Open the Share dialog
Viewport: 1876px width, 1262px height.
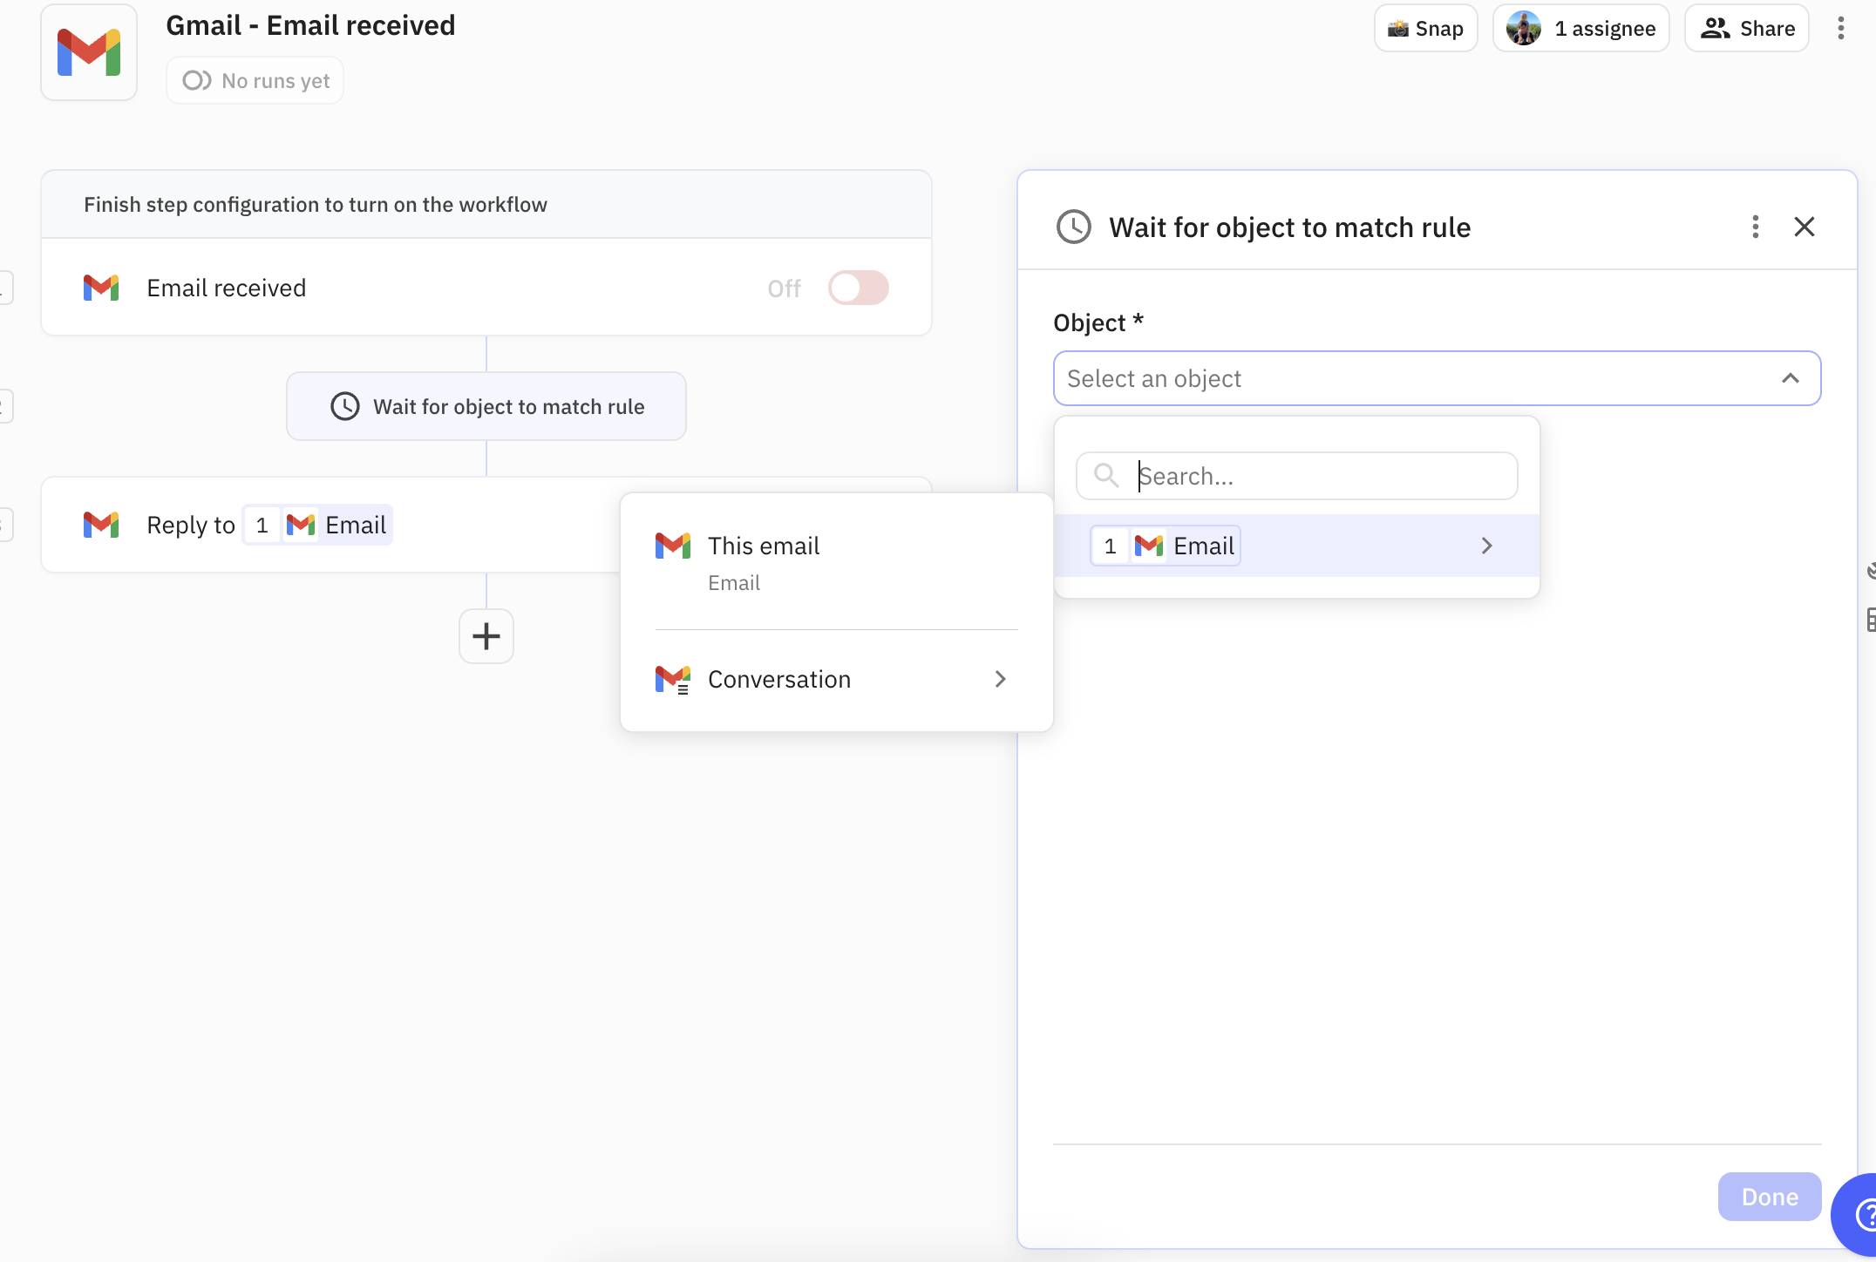(x=1746, y=28)
